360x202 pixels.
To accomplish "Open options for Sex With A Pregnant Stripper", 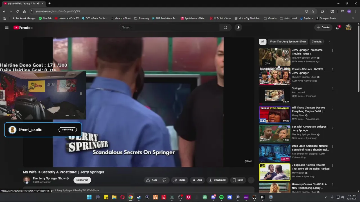I will [333, 127].
